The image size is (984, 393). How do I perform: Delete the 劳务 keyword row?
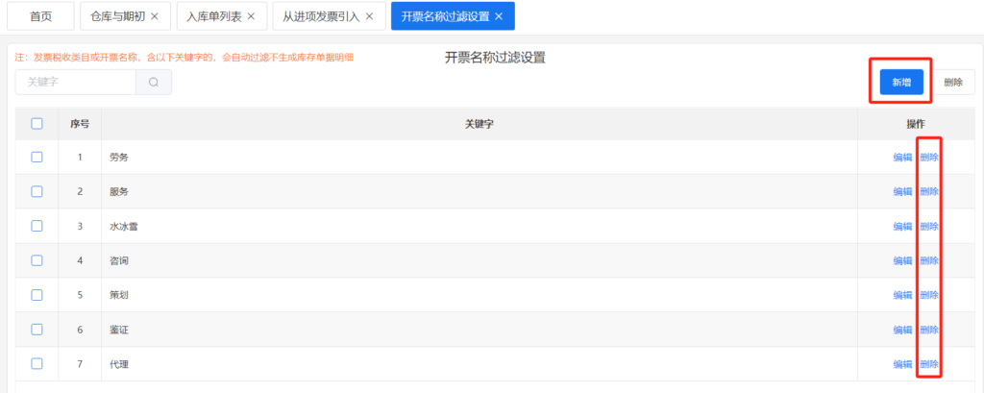[929, 158]
